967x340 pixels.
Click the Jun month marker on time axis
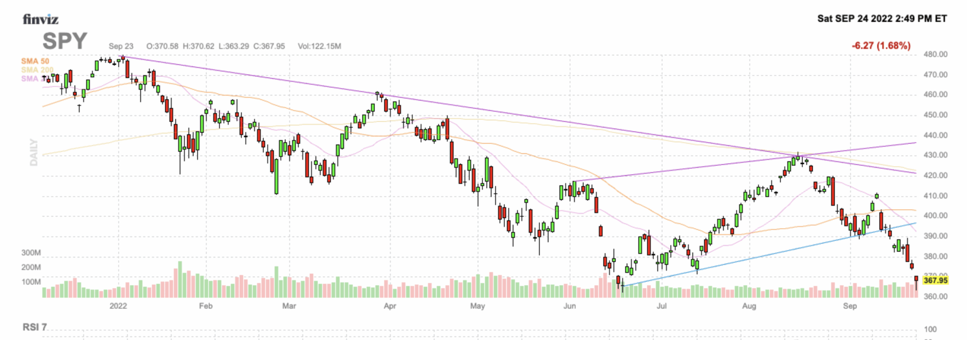569,306
